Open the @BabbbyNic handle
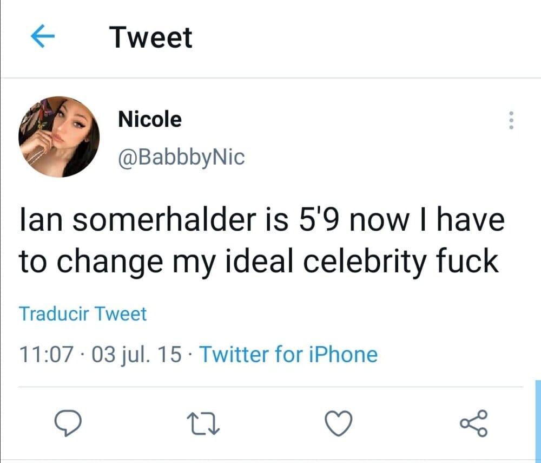This screenshot has width=541, height=463. pos(181,157)
